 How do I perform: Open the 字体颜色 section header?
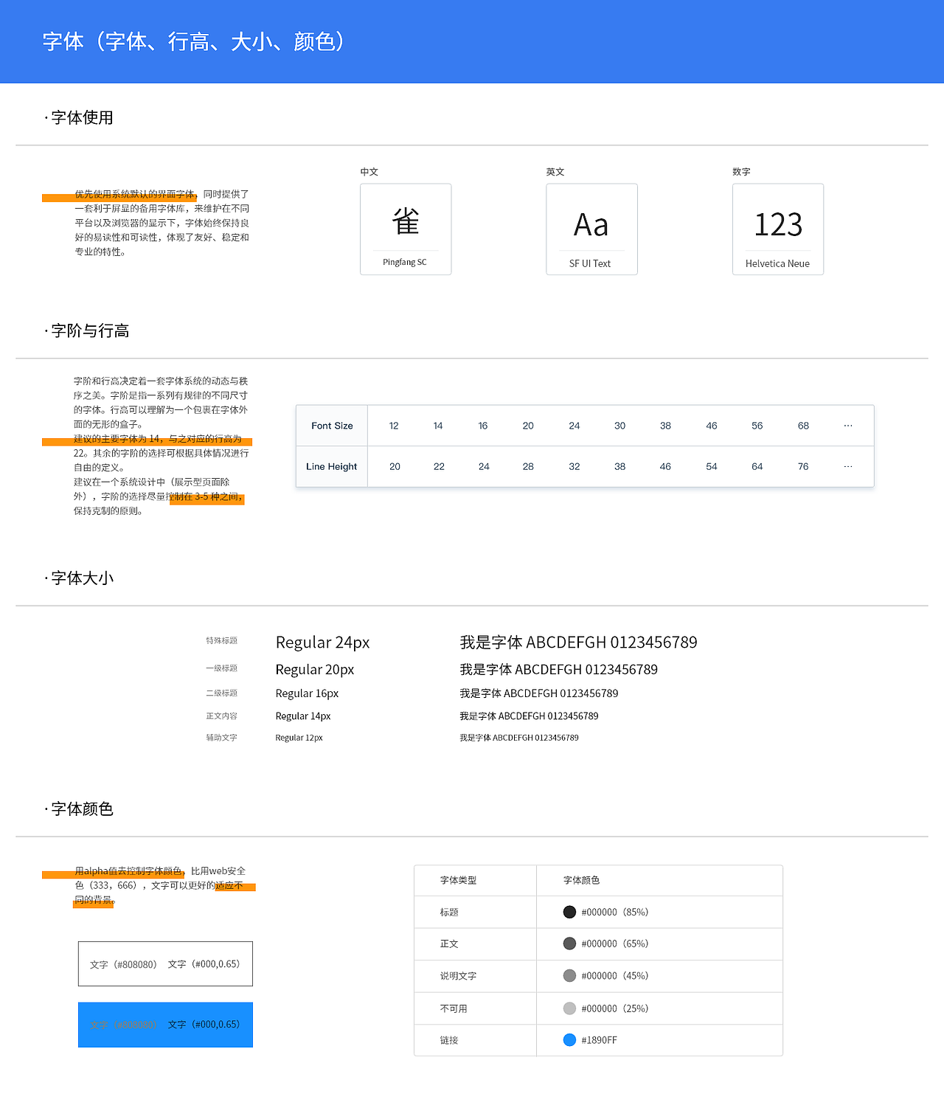[79, 809]
